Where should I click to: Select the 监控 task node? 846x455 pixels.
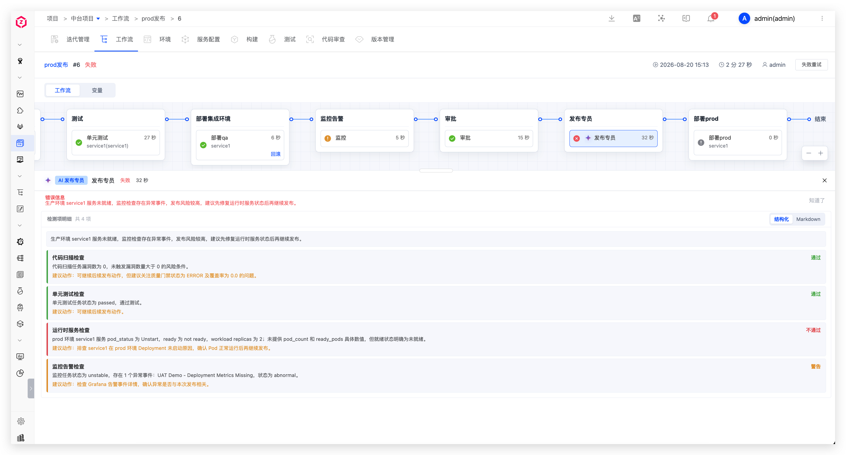(364, 138)
